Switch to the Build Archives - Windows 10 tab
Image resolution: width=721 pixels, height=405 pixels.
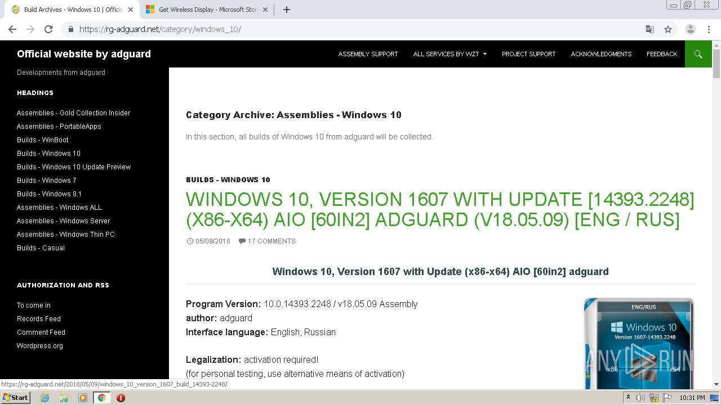point(72,10)
